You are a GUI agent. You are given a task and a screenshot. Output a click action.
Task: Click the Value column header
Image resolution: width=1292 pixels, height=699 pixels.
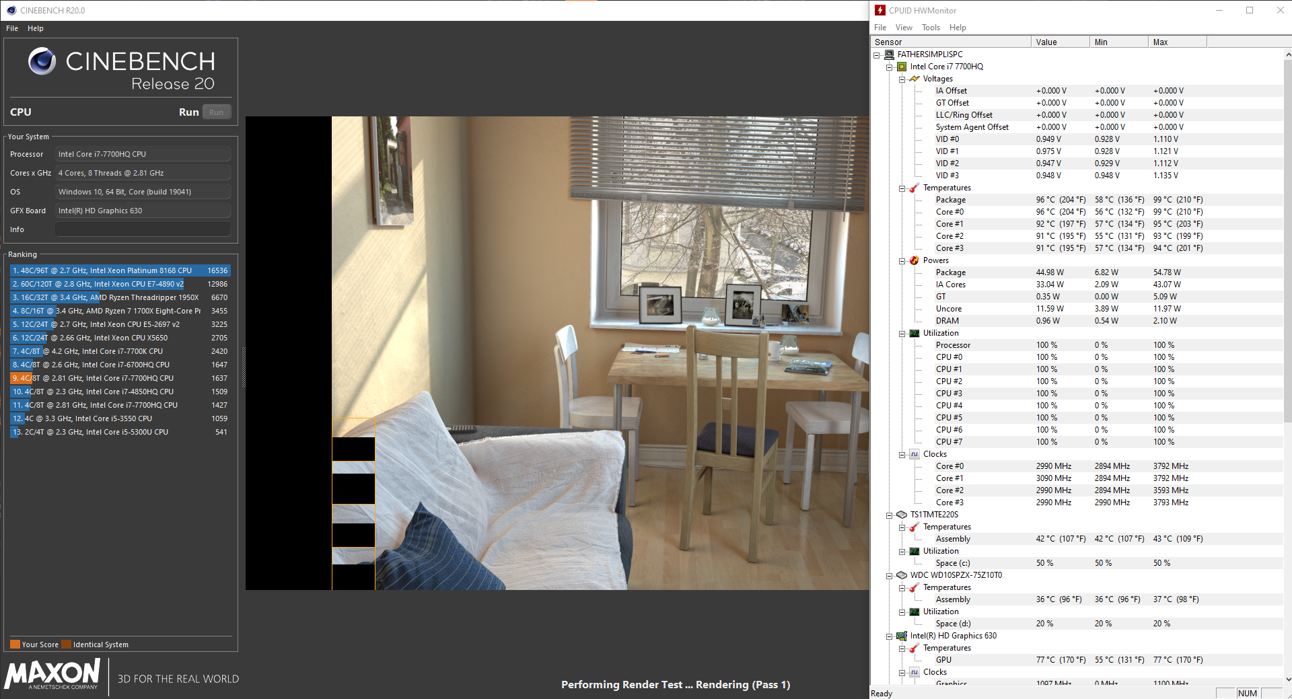tap(1061, 42)
